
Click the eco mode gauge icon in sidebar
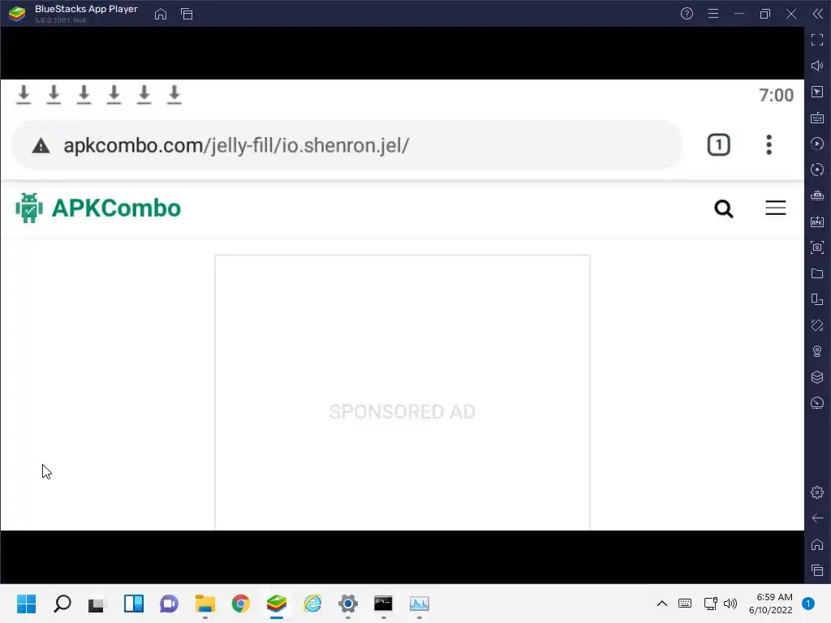click(x=817, y=403)
